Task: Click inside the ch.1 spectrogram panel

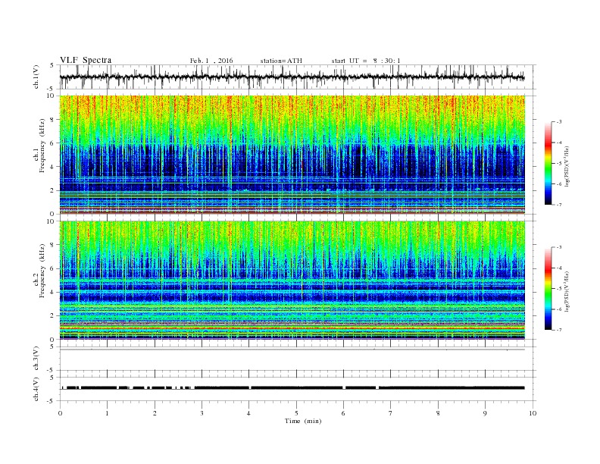Action: point(292,155)
